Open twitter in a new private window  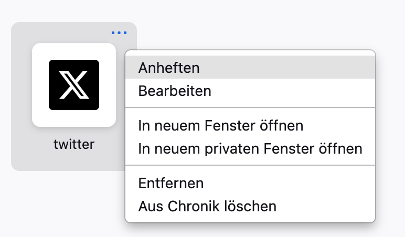250,149
